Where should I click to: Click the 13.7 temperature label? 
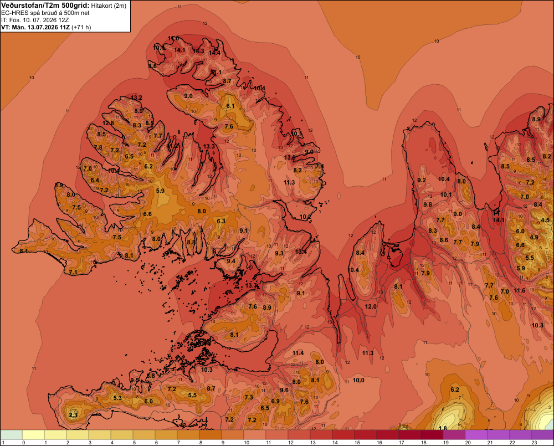coord(251,285)
